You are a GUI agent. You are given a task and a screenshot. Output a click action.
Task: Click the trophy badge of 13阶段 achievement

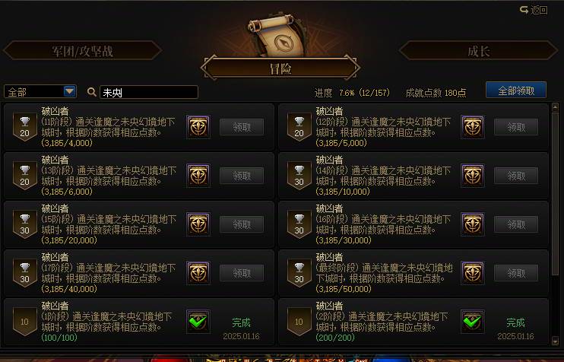click(25, 176)
